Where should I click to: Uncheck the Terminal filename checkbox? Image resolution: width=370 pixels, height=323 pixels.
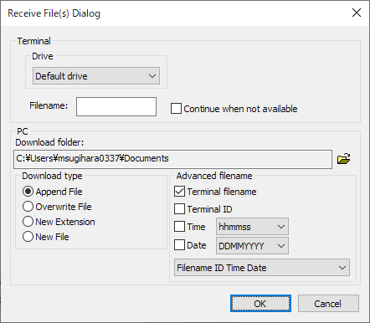pyautogui.click(x=179, y=192)
